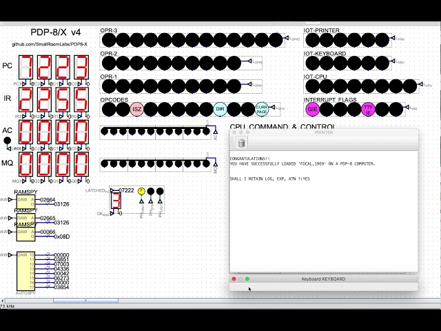Click the green zoom button on Keyboard window
Screen dimensions: 441x331
247,279
